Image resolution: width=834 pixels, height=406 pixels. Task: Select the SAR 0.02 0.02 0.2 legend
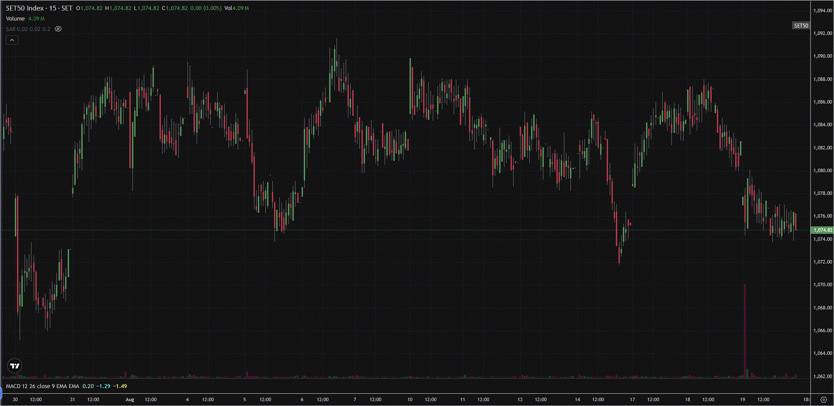28,29
